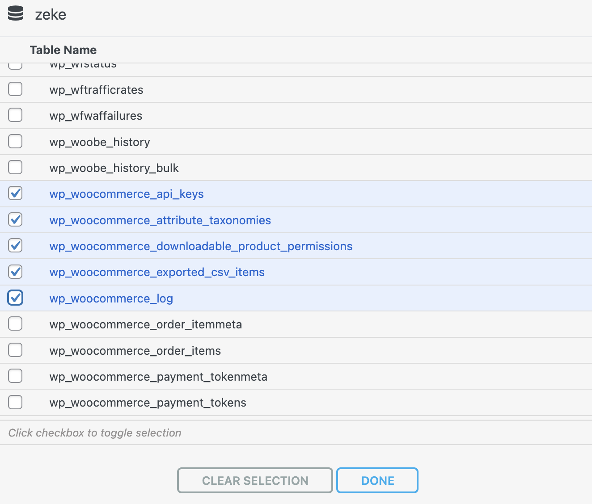Tick the wp_woobe_history checkbox
This screenshot has height=504, width=592.
15,142
